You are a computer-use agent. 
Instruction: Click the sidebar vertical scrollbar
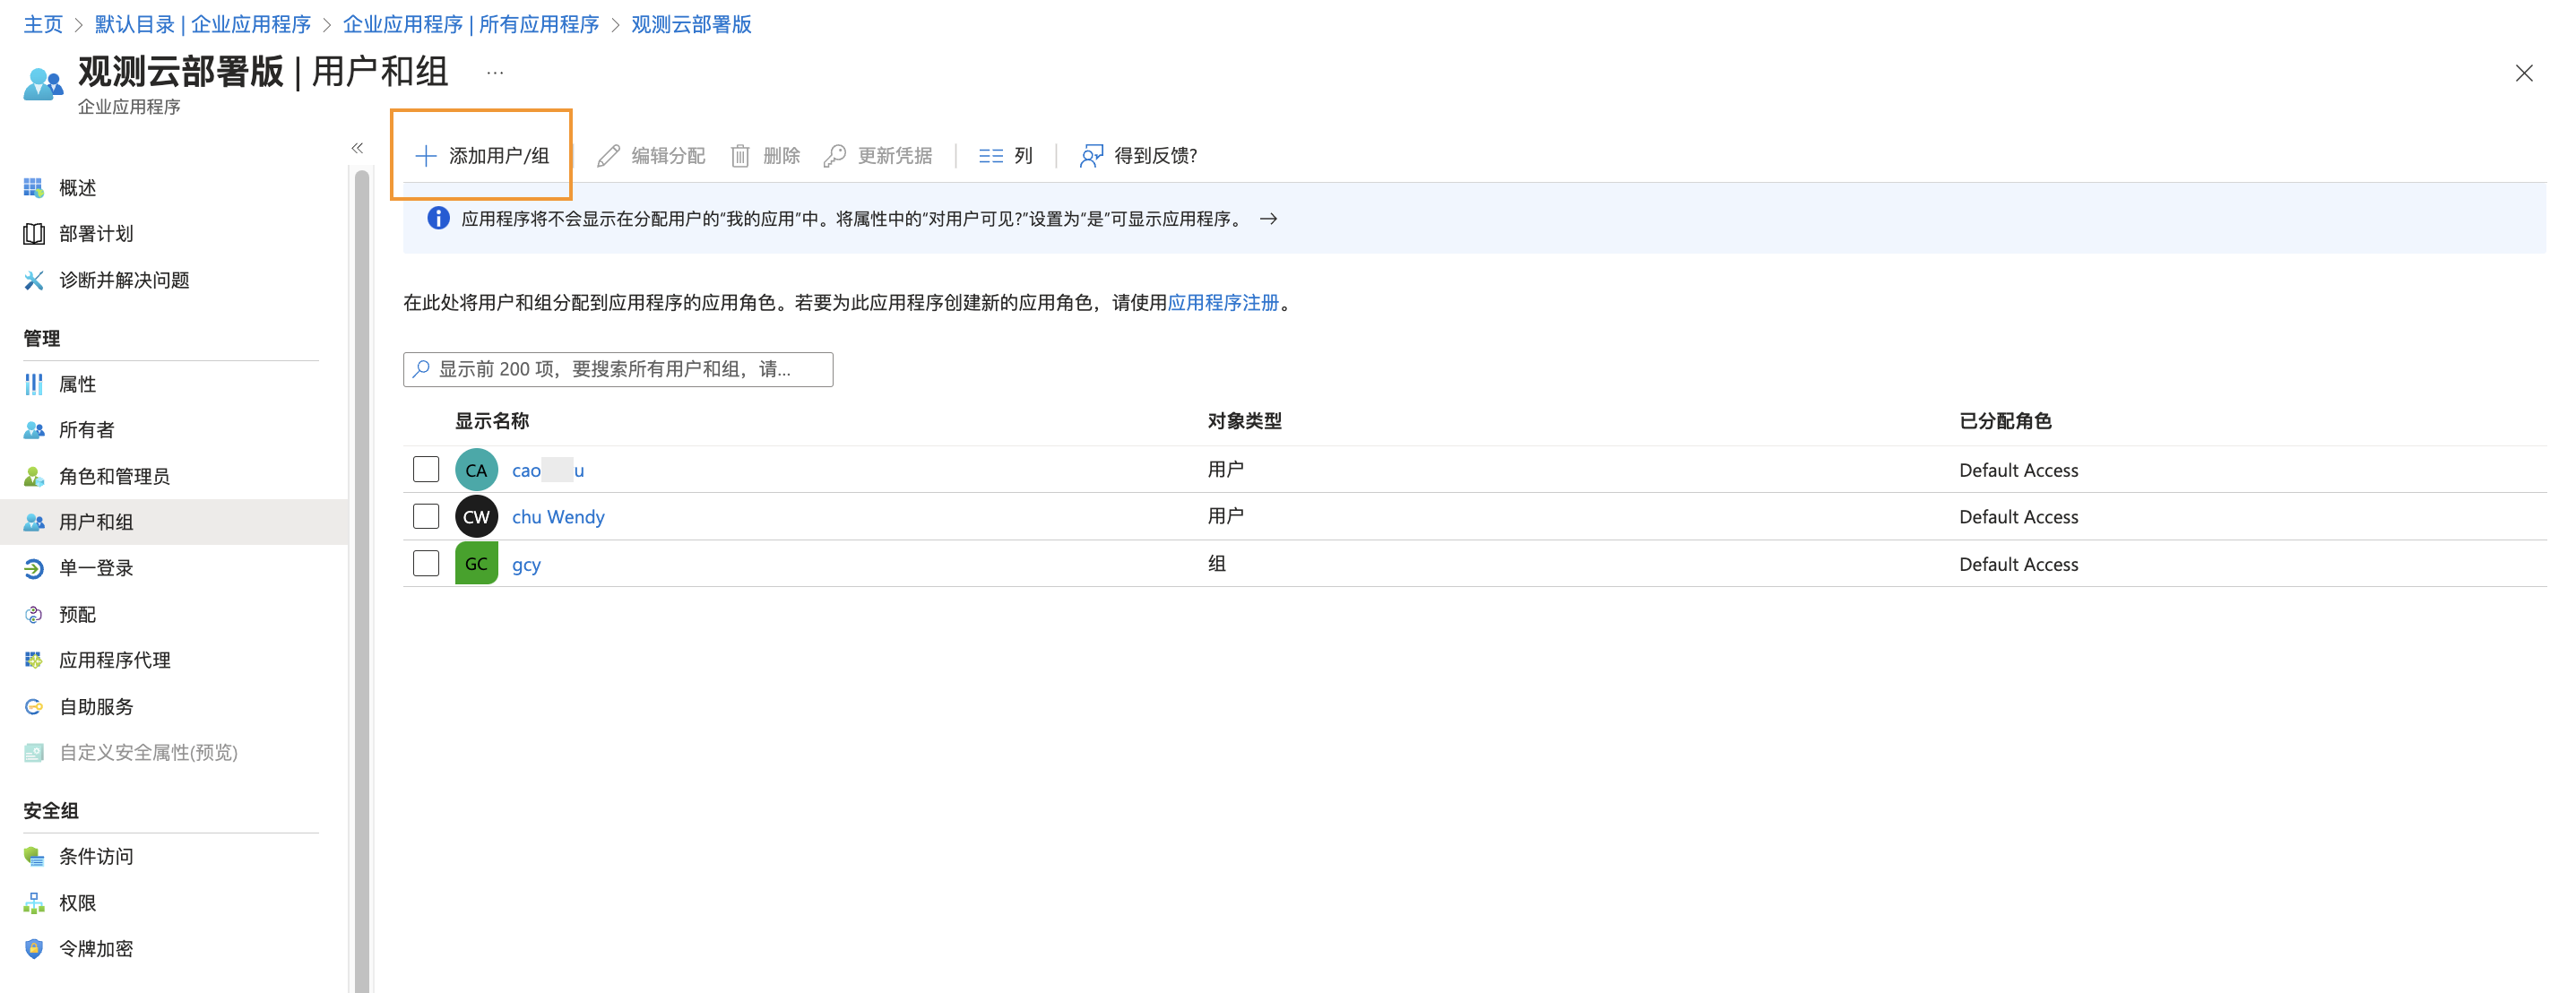click(x=362, y=580)
